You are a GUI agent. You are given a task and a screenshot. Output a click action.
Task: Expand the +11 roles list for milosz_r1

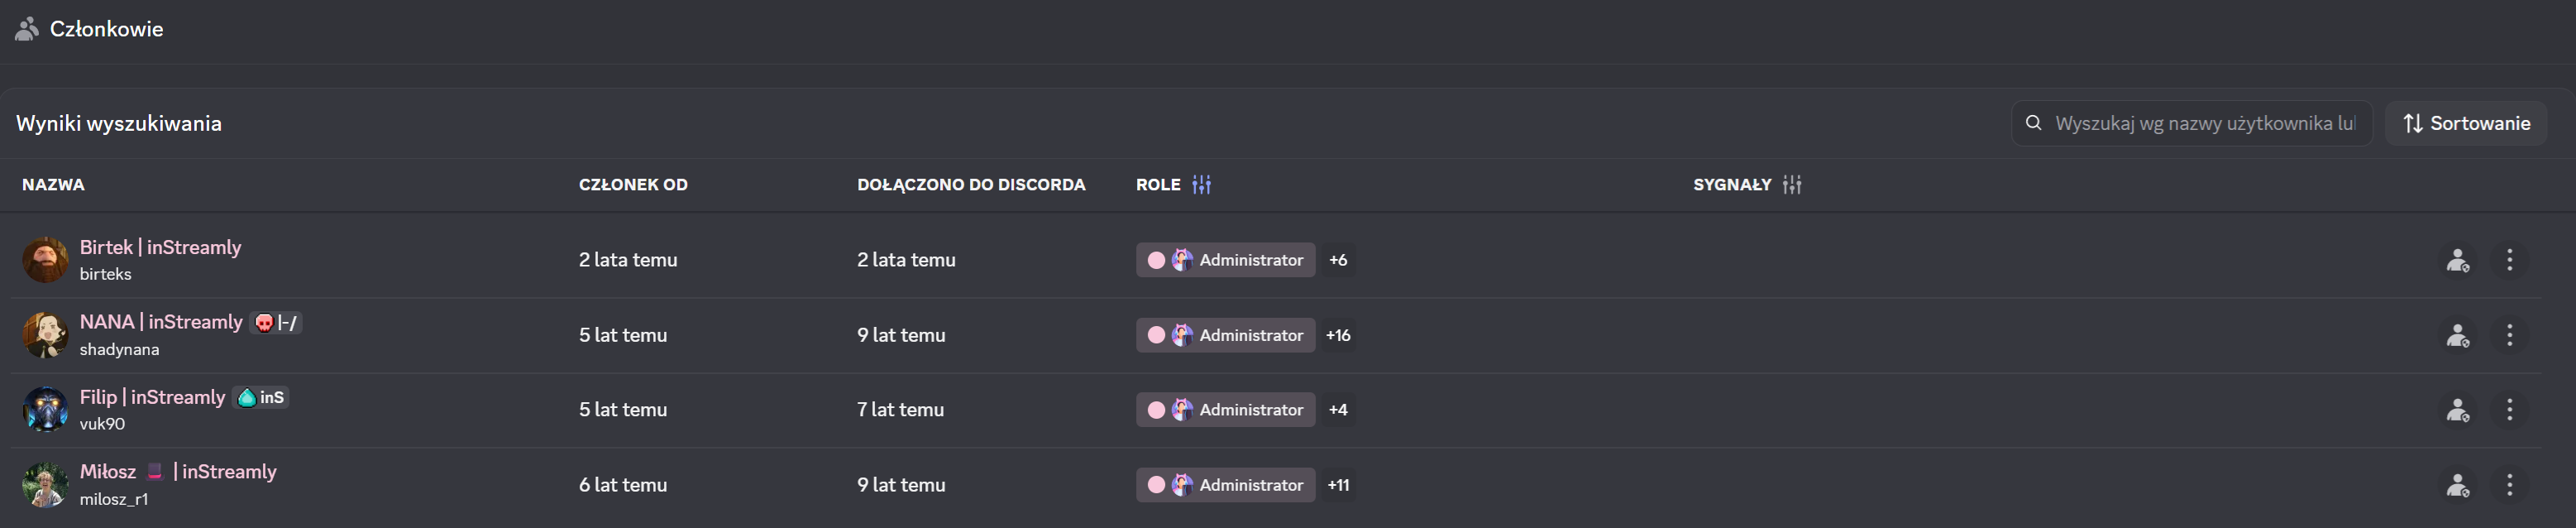pyautogui.click(x=1339, y=485)
